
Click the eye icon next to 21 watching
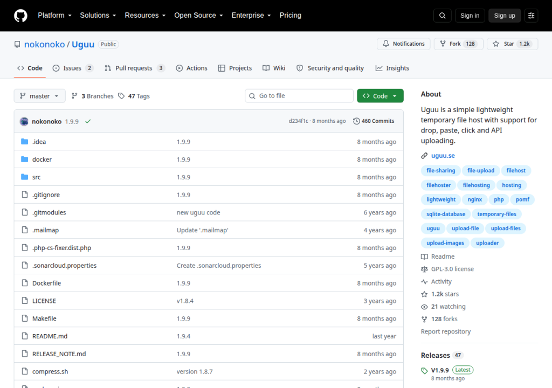pos(424,307)
